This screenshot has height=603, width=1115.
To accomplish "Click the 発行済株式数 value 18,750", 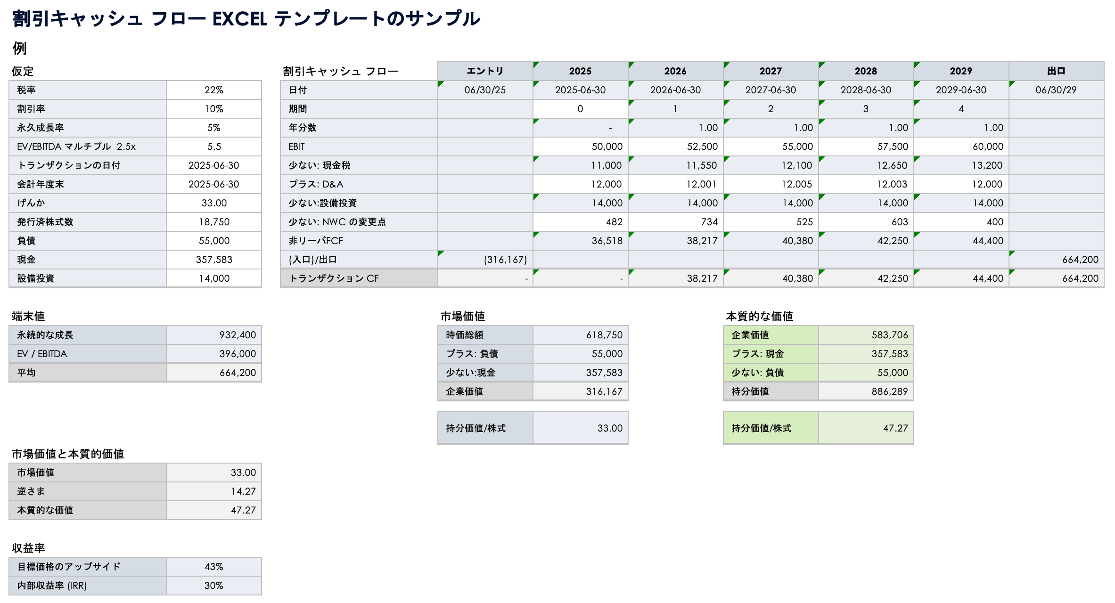I will coord(214,222).
